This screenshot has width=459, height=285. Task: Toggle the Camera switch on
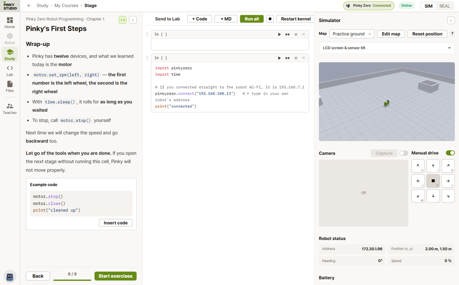[404, 153]
